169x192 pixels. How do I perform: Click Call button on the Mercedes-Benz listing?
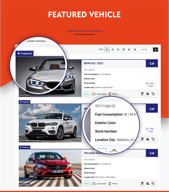click(x=152, y=153)
